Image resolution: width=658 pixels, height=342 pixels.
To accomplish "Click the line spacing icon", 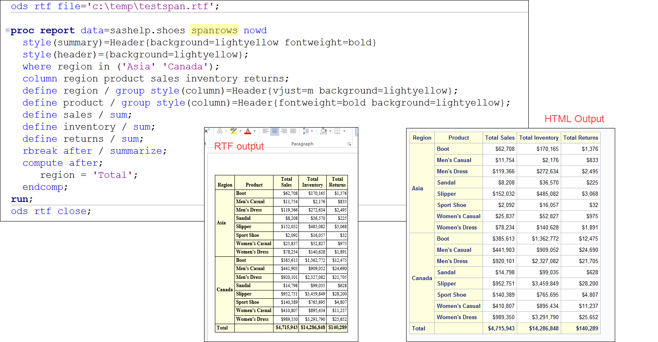I will coord(306,131).
